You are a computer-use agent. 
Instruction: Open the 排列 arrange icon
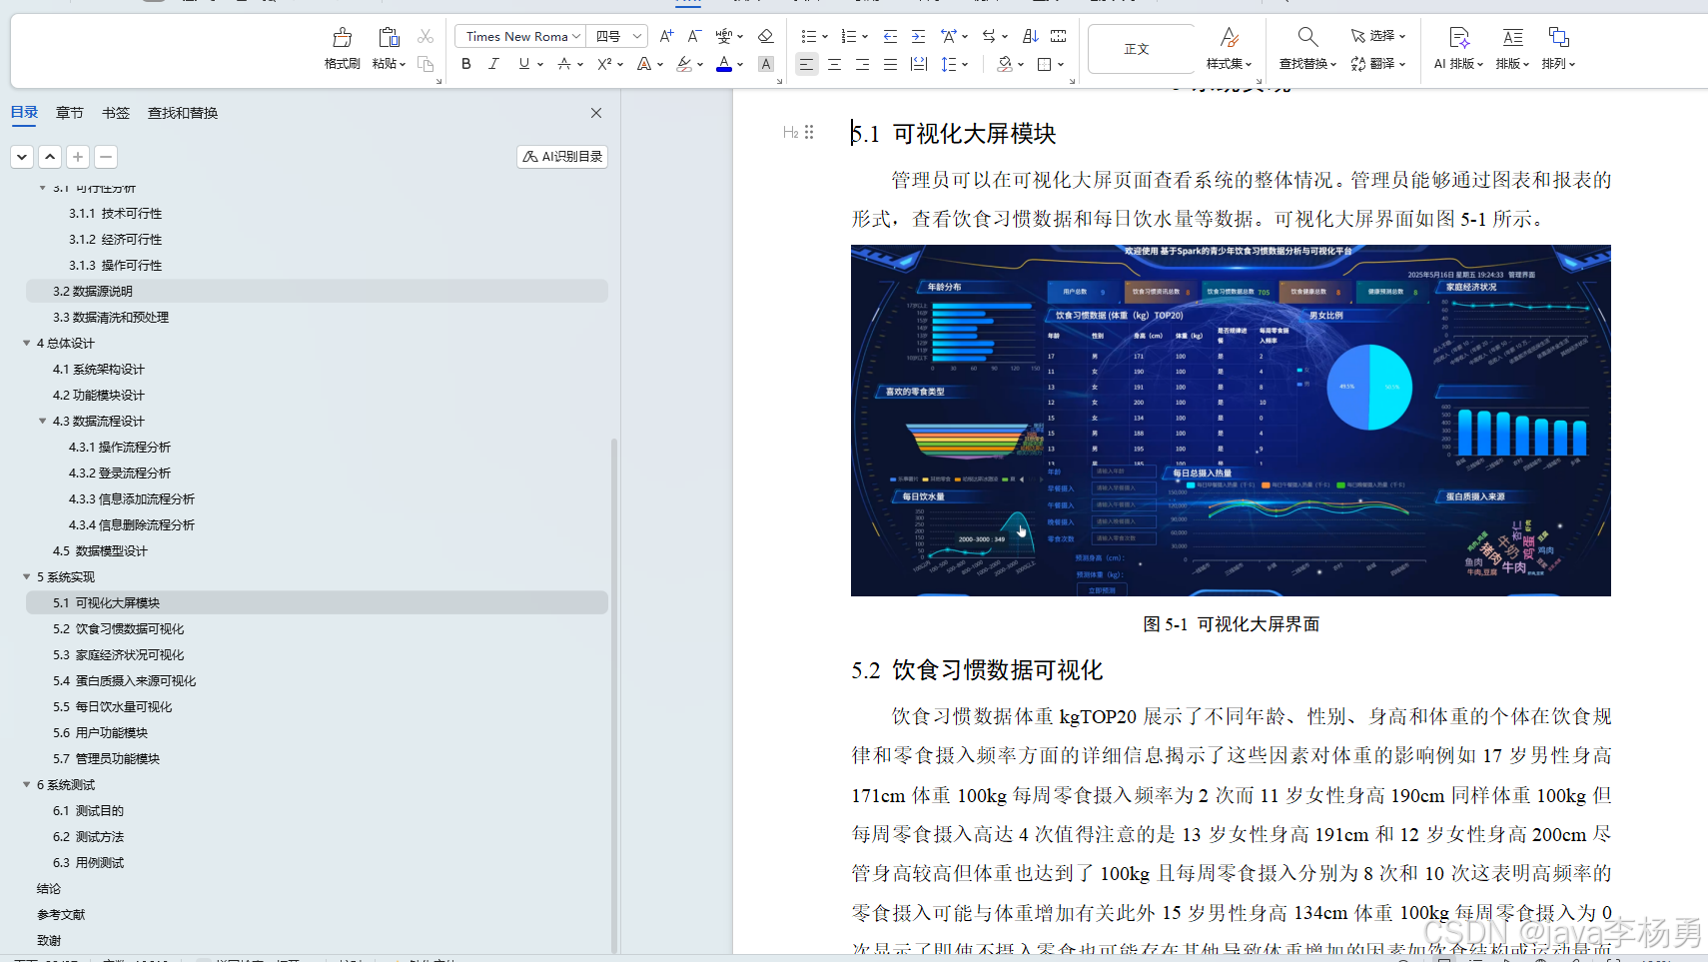(1558, 38)
